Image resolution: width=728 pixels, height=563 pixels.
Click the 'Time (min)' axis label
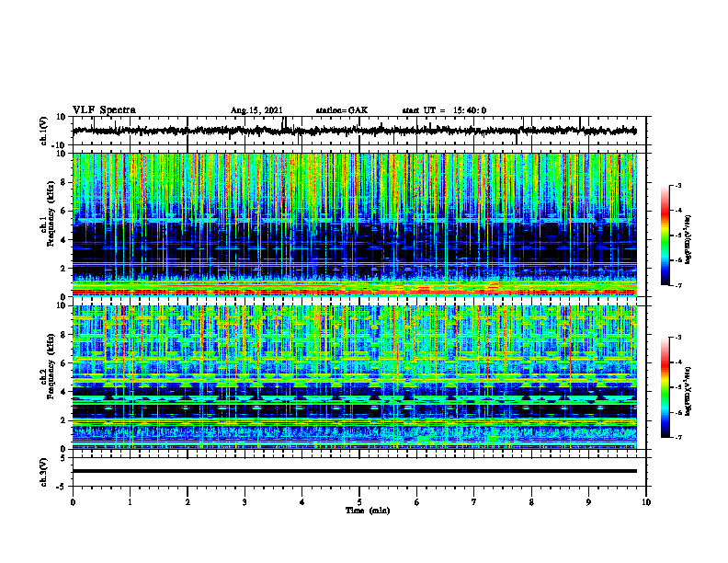coord(368,511)
